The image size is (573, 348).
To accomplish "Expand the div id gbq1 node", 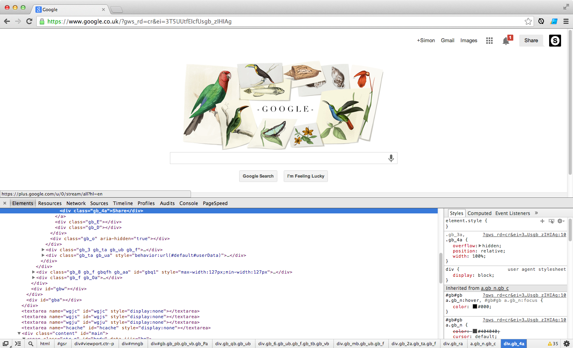I will [33, 272].
